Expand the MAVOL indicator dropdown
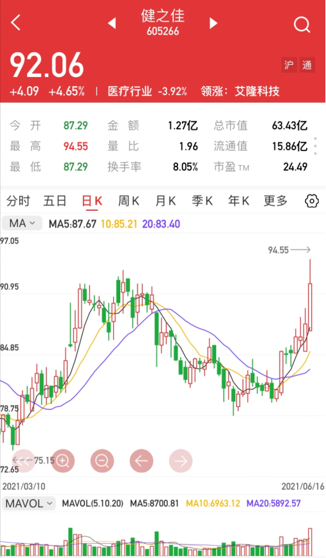The width and height of the screenshot is (326, 558). click(28, 503)
